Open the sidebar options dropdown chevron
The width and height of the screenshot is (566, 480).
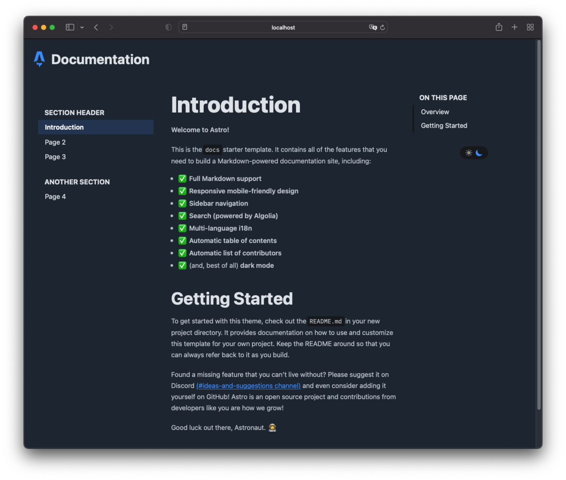click(x=82, y=27)
